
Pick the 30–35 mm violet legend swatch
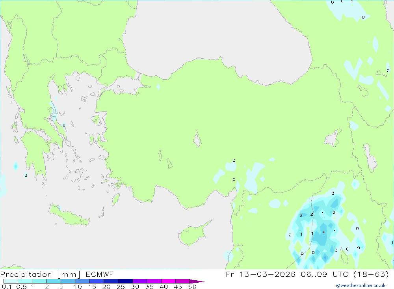click(139, 281)
